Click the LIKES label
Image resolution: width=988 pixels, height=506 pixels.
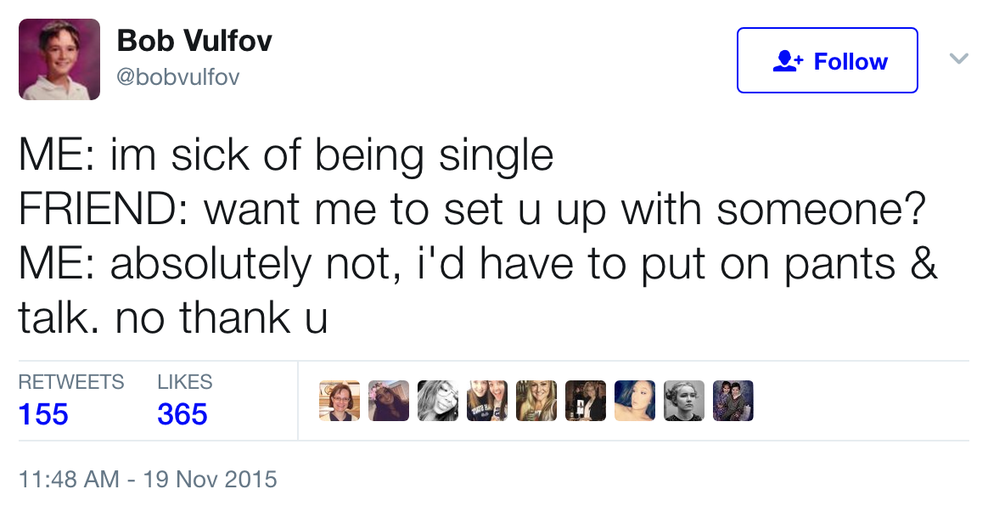click(x=185, y=382)
